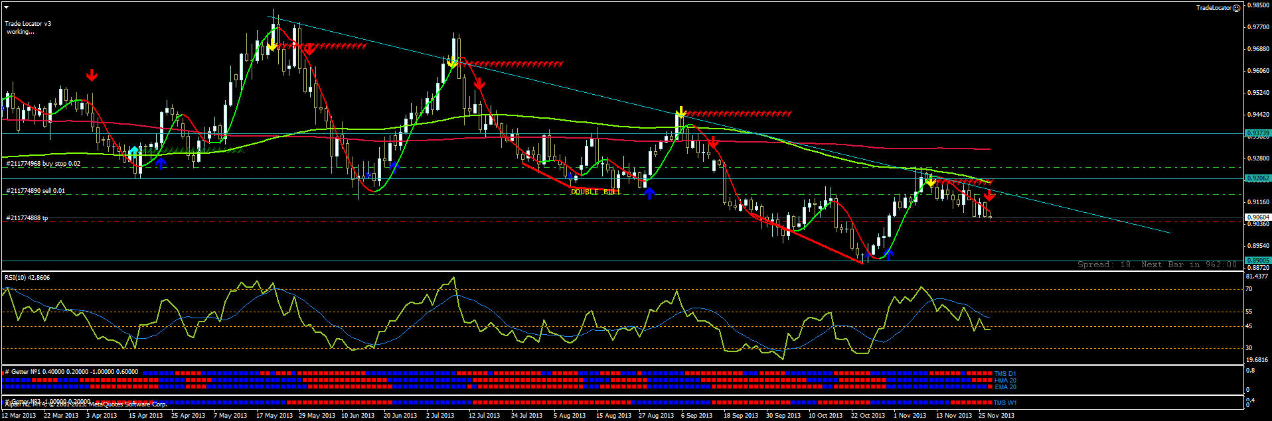This screenshot has height=421, width=1272.
Task: Click the TradeLocator smiley face icon
Action: click(1237, 8)
